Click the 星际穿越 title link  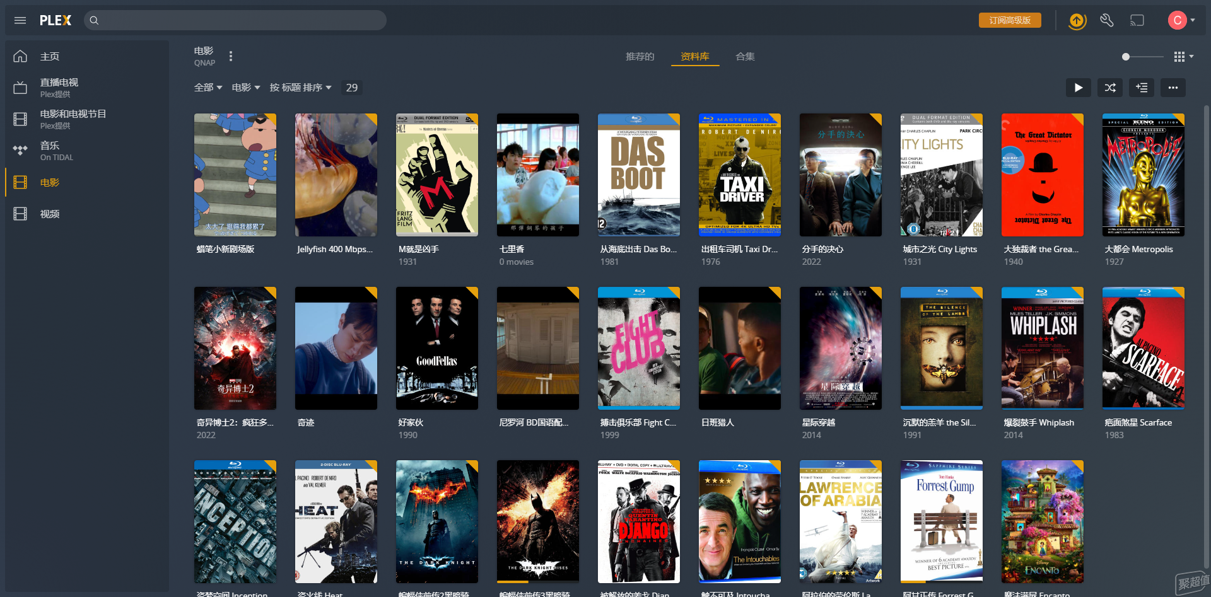(819, 422)
